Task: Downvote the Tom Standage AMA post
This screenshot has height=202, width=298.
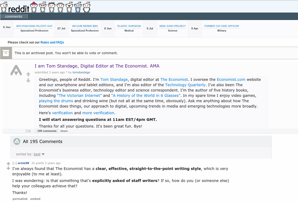Action: point(28,81)
